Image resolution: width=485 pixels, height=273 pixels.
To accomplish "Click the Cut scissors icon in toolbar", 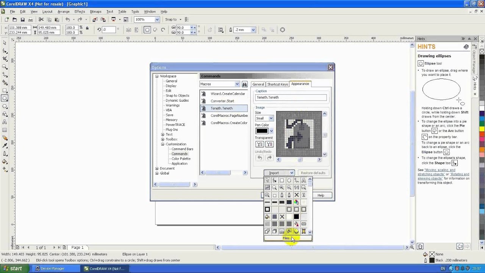I will coord(41,20).
